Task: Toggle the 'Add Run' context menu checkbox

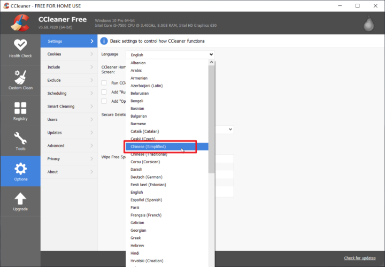Action: pyautogui.click(x=104, y=92)
